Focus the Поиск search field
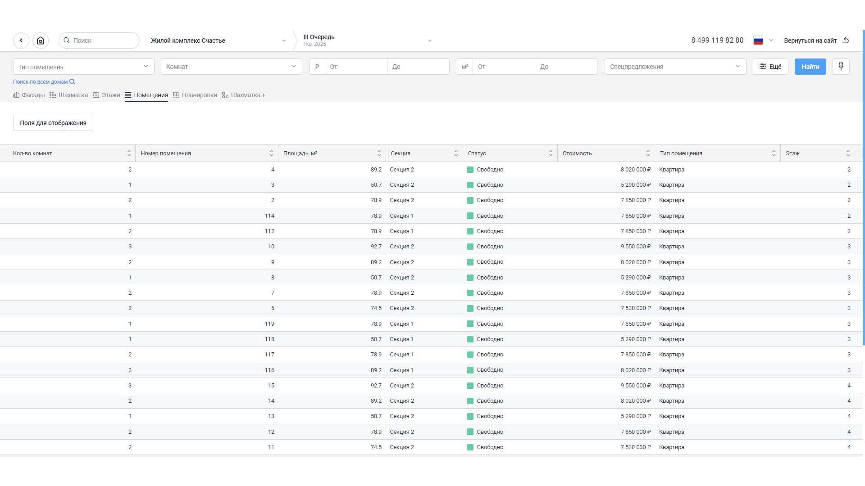Viewport: 865px width, 486px height. [99, 40]
